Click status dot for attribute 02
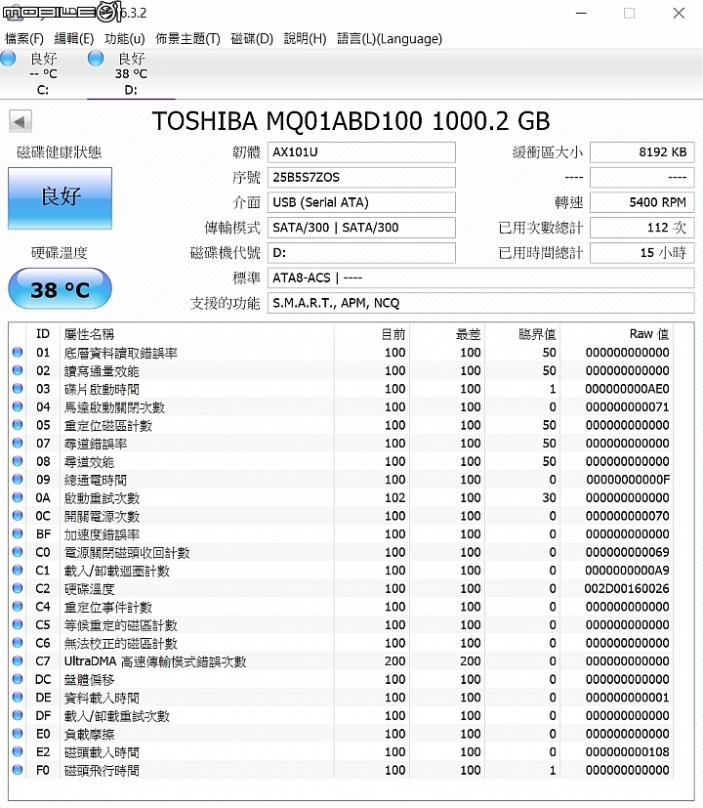This screenshot has height=808, width=703. [x=18, y=370]
